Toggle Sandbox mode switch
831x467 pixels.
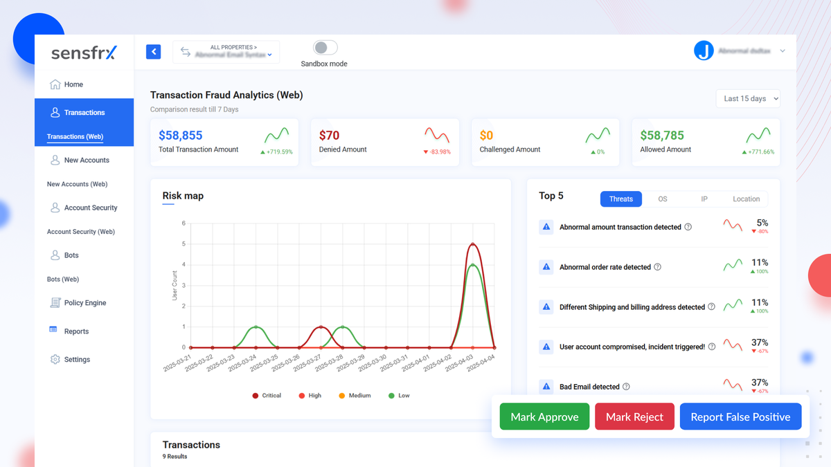pyautogui.click(x=323, y=47)
